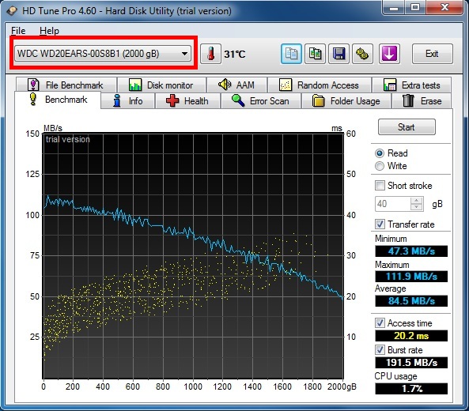The height and width of the screenshot is (411, 469).
Task: Open the Info tab
Action: pos(128,101)
